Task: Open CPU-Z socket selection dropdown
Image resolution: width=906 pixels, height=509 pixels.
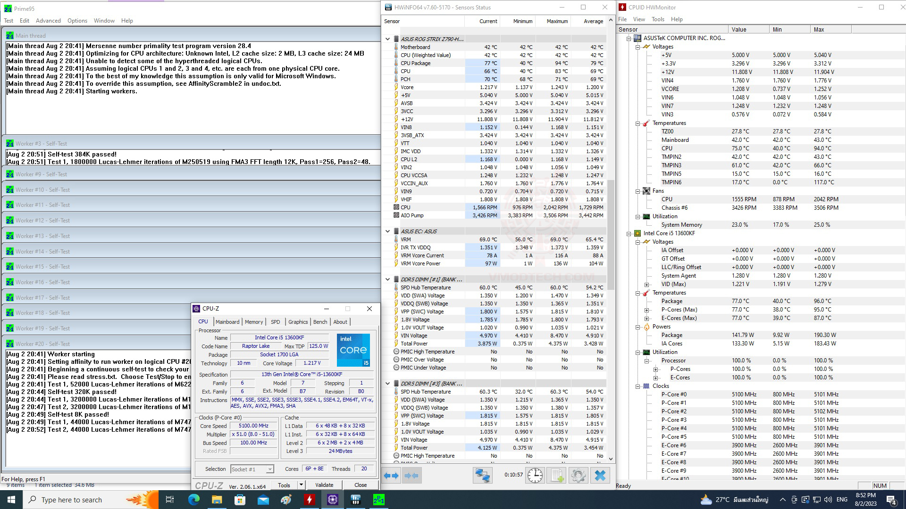Action: tap(269, 469)
